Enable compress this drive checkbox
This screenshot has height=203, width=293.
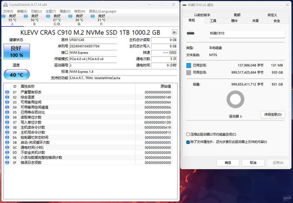point(188,134)
